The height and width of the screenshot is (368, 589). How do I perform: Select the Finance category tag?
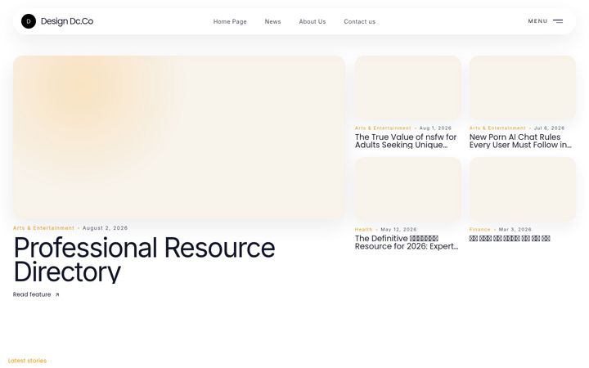[479, 230]
